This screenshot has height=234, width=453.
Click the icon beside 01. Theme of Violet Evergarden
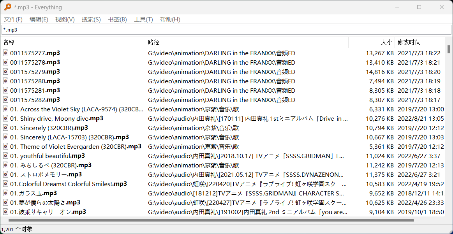point(6,146)
